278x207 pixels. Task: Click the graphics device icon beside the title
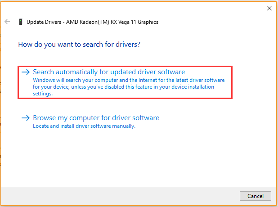click(21, 22)
